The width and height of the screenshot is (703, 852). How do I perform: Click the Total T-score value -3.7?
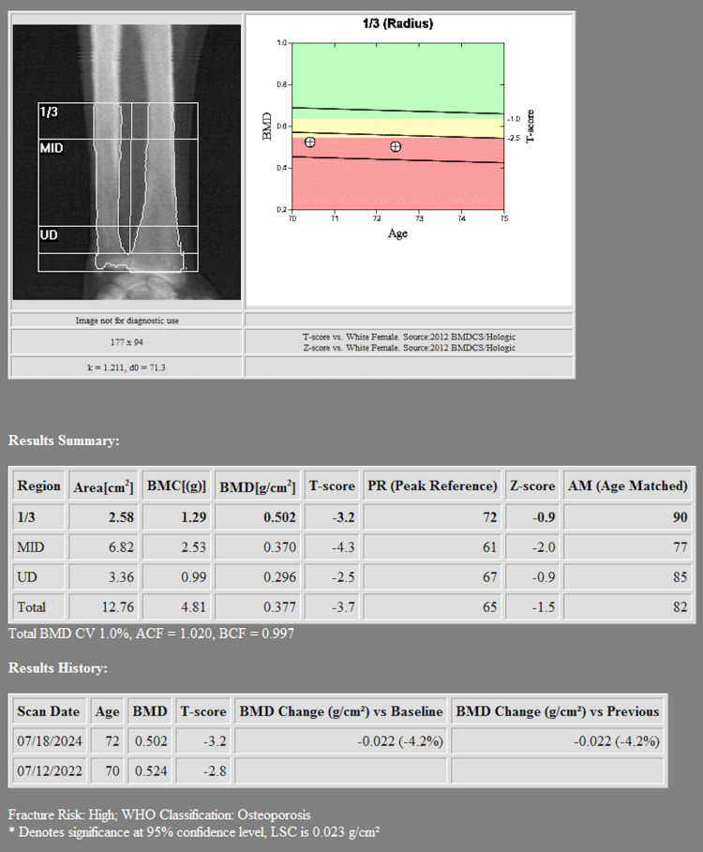[343, 607]
